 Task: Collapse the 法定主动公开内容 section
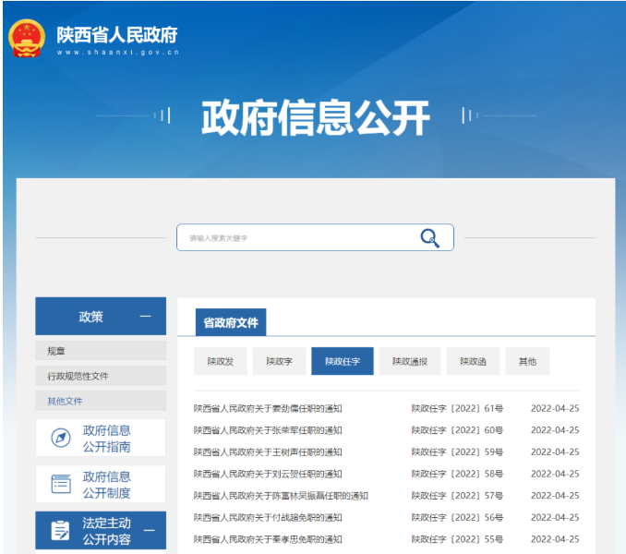pos(150,530)
